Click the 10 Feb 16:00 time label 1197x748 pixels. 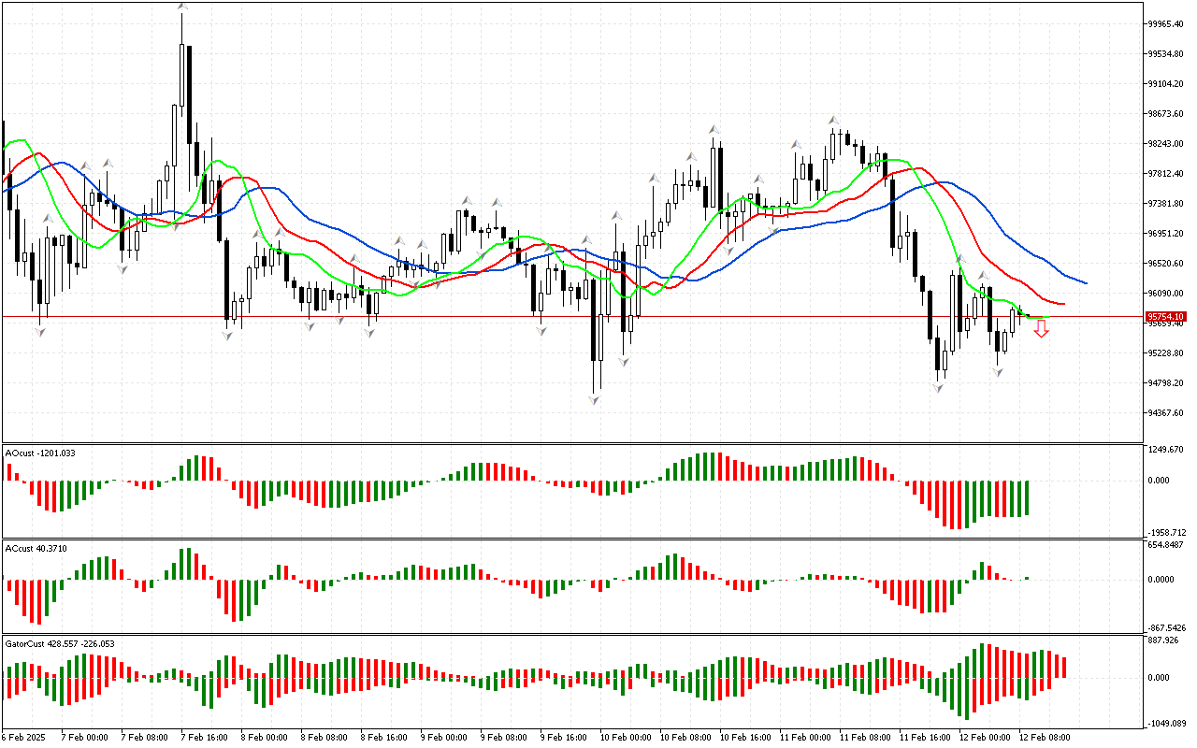tap(745, 738)
